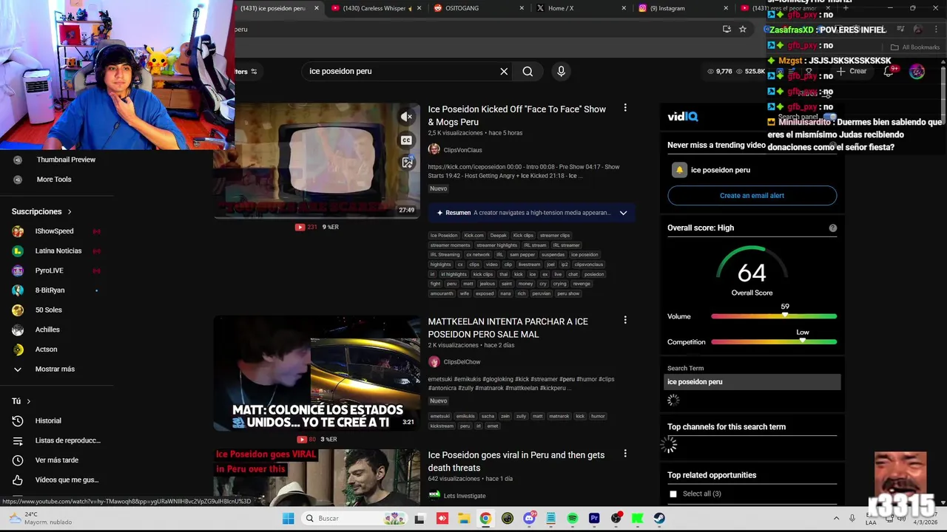Screen dimensions: 947x532
Task: Close the OSITOGANG tab
Action: coord(522,8)
